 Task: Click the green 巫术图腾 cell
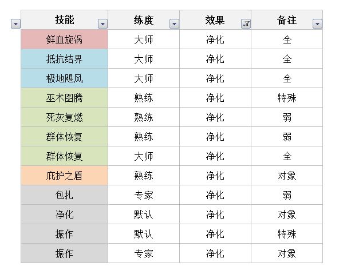tap(64, 98)
